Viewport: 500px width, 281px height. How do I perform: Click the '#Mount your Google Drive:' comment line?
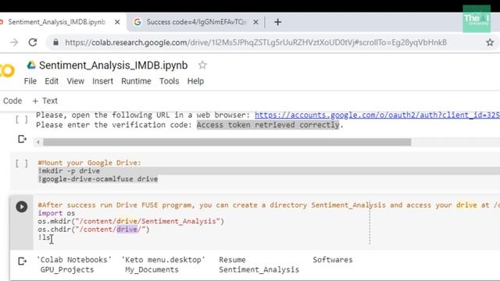click(x=89, y=163)
